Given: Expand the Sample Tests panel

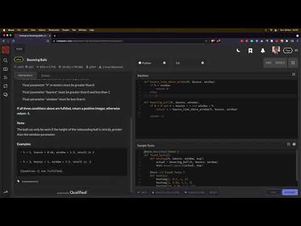Looking at the screenshot, I should tap(288, 144).
